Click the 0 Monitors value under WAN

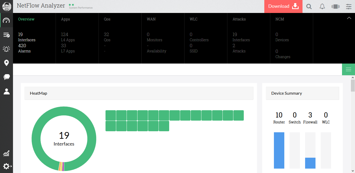pos(154,37)
